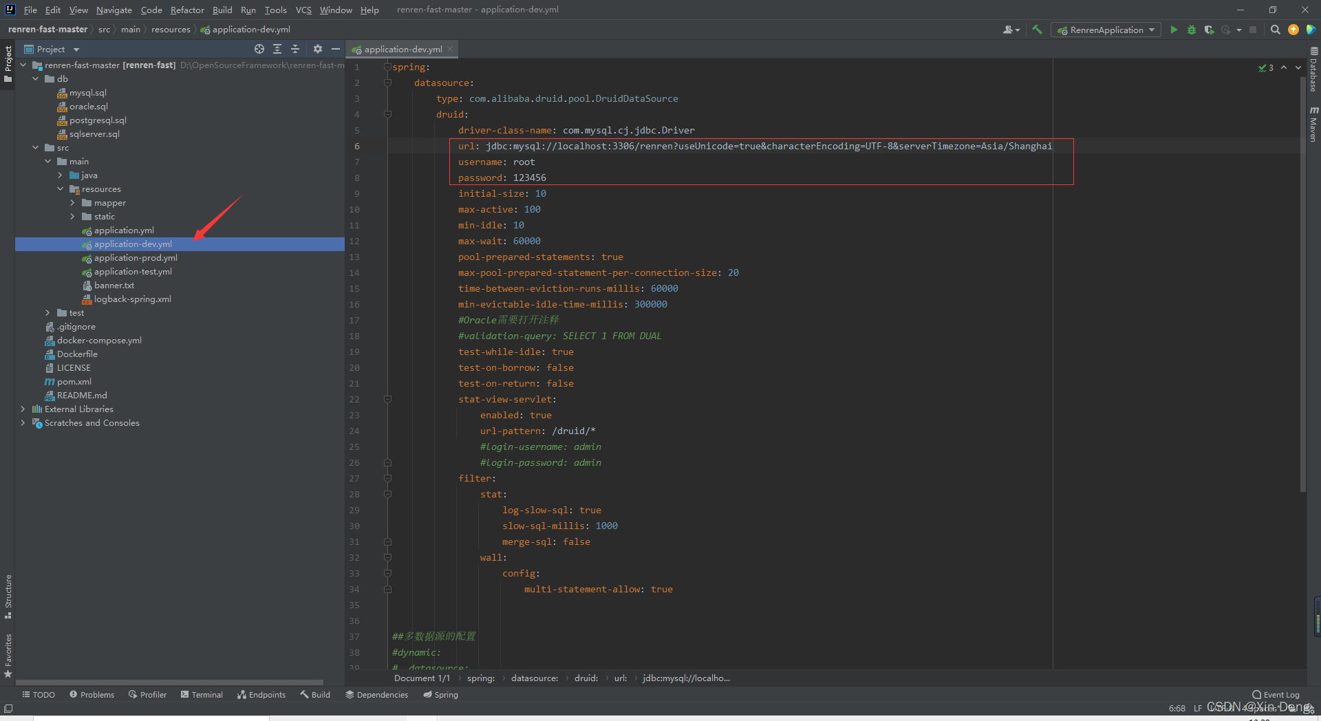Open the TODO tool window
Screen dimensions: 1321x721
coord(39,695)
